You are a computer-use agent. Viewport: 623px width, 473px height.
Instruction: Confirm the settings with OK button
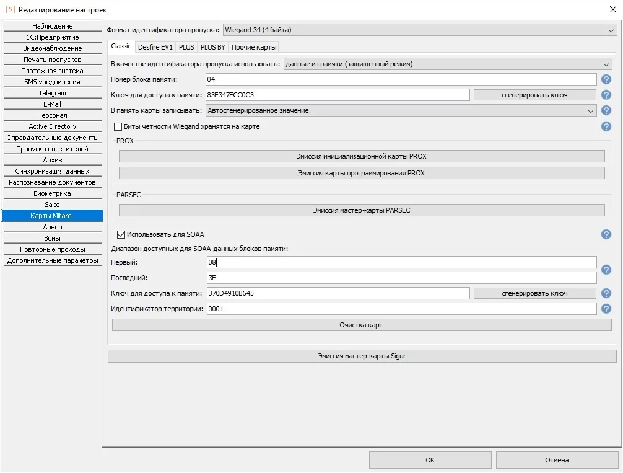coord(430,460)
